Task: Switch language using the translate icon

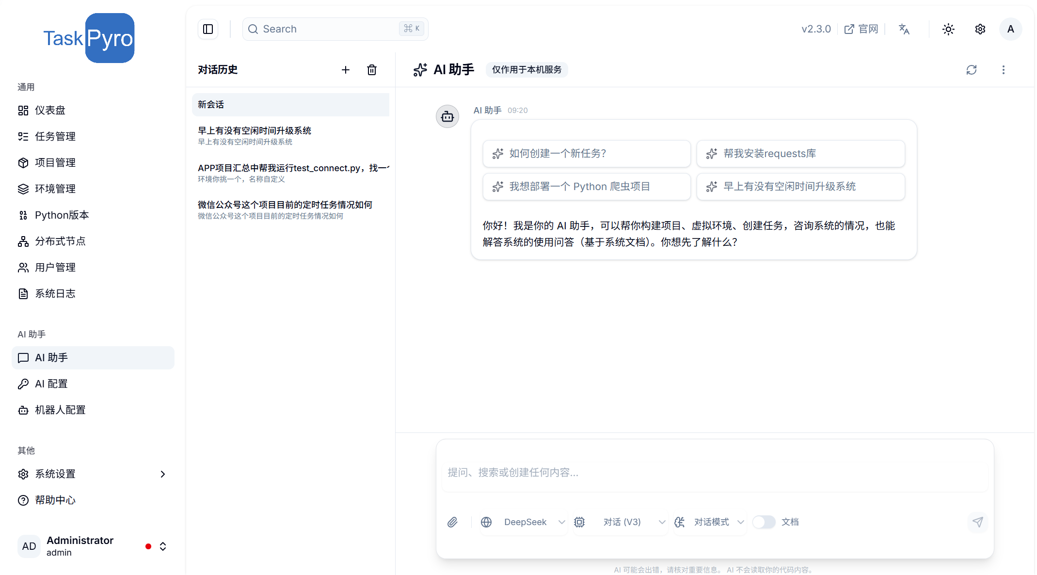Action: pos(904,29)
